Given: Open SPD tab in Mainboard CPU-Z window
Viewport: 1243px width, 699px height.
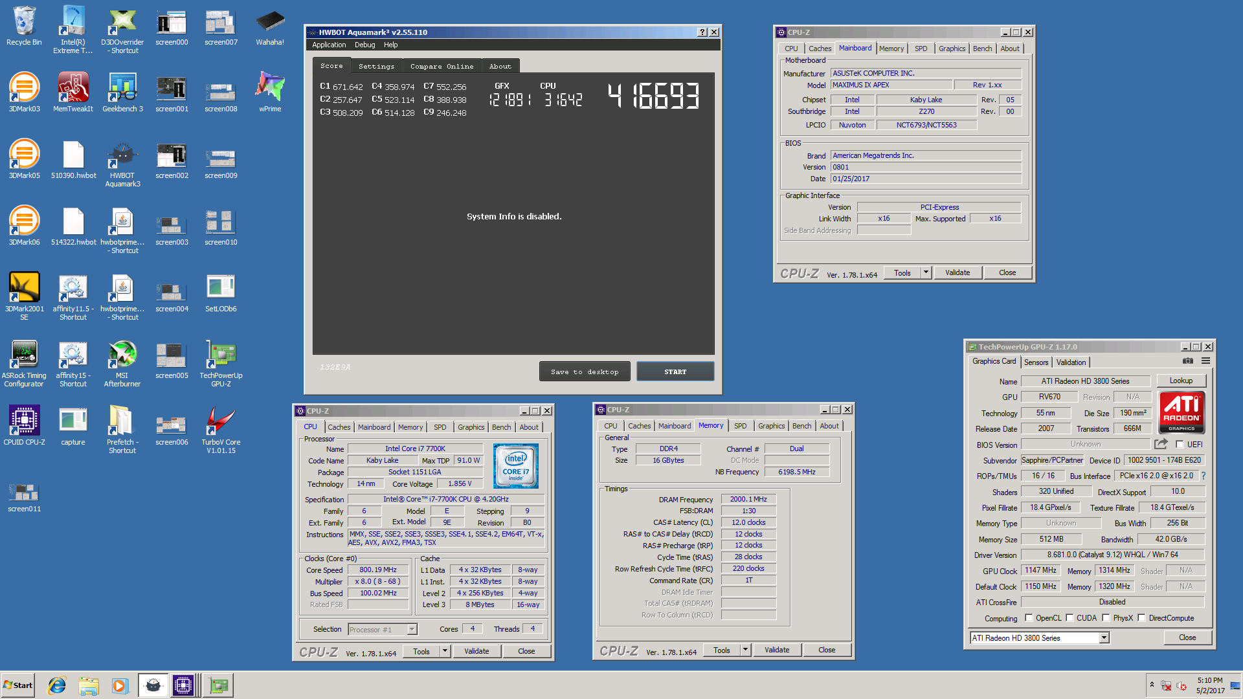Looking at the screenshot, I should coord(921,49).
